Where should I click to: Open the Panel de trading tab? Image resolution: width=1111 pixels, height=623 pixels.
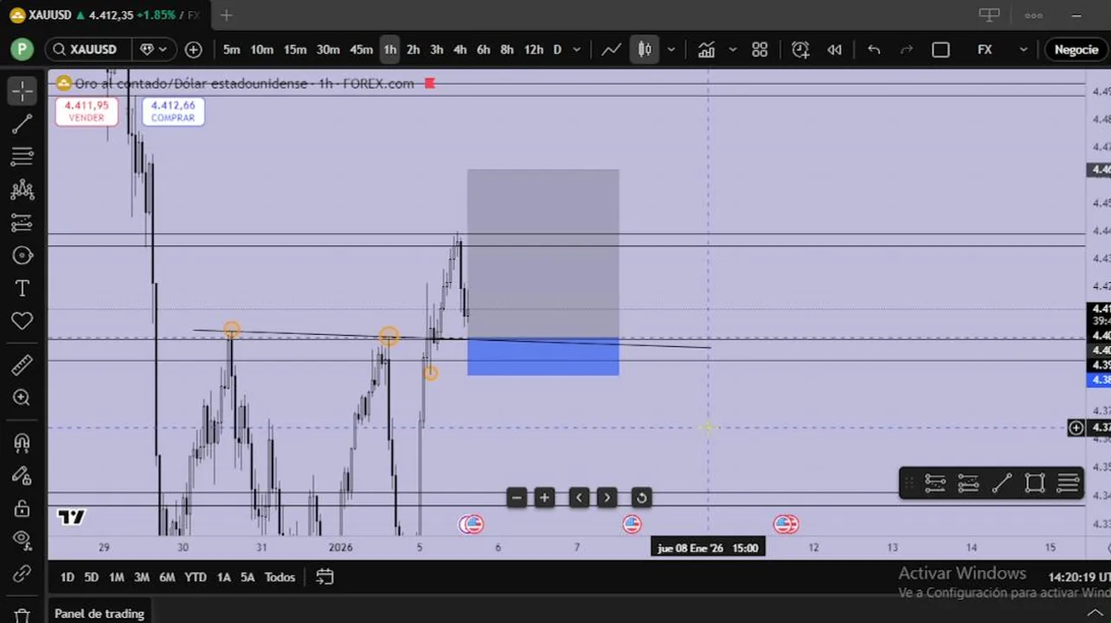coord(100,613)
